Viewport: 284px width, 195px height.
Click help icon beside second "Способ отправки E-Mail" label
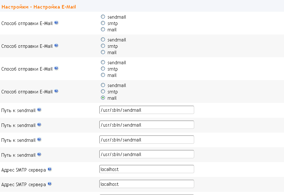pyautogui.click(x=56, y=46)
